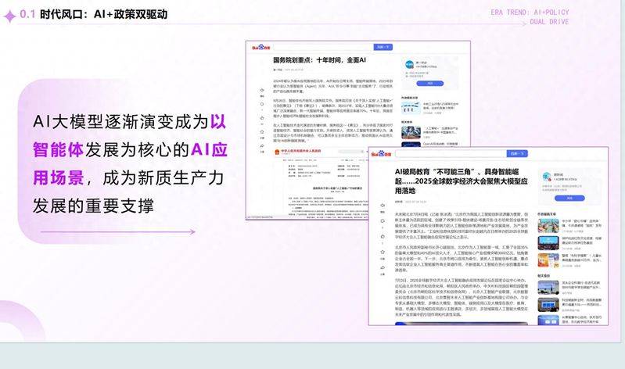
Task: Click star favorite icon in the AI破局教育 article sidebar
Action: [x=383, y=253]
